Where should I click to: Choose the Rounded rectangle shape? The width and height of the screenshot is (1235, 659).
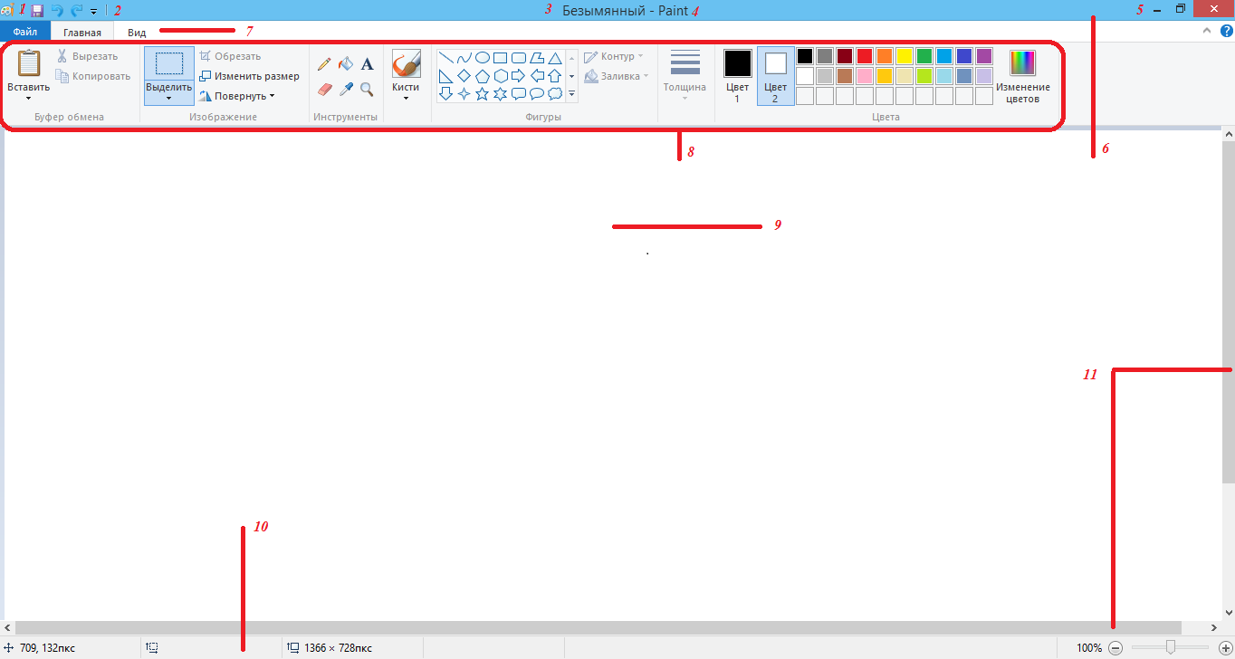(519, 58)
